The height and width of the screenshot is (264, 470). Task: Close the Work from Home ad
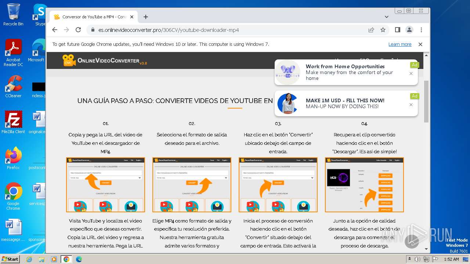(x=411, y=73)
